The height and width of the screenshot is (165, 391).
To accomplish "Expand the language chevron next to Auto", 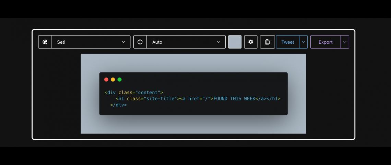I will 219,42.
